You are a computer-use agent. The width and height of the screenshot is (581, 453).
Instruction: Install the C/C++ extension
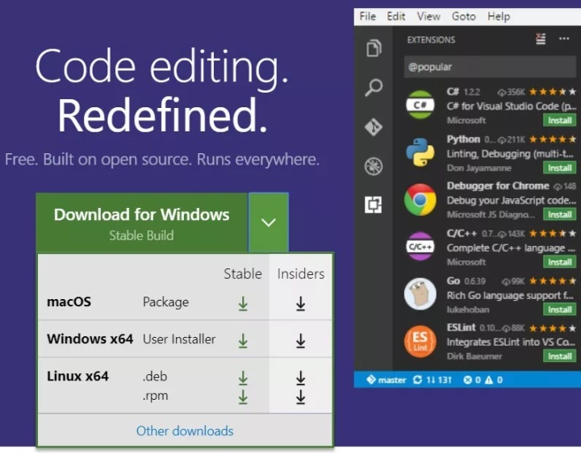click(x=559, y=262)
